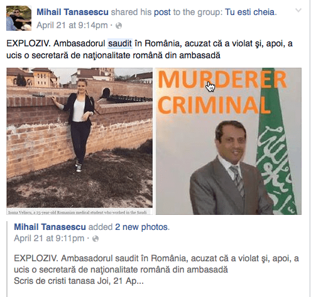Click Mihail Tanasescu name in the shared post
This screenshot has width=311, height=297.
[x=50, y=227]
